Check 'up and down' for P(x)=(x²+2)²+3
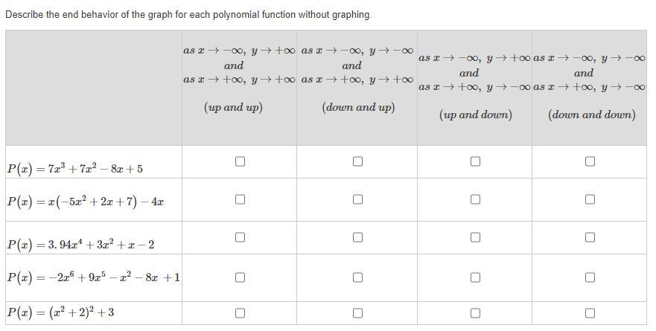This screenshot has height=331, width=656. click(475, 312)
